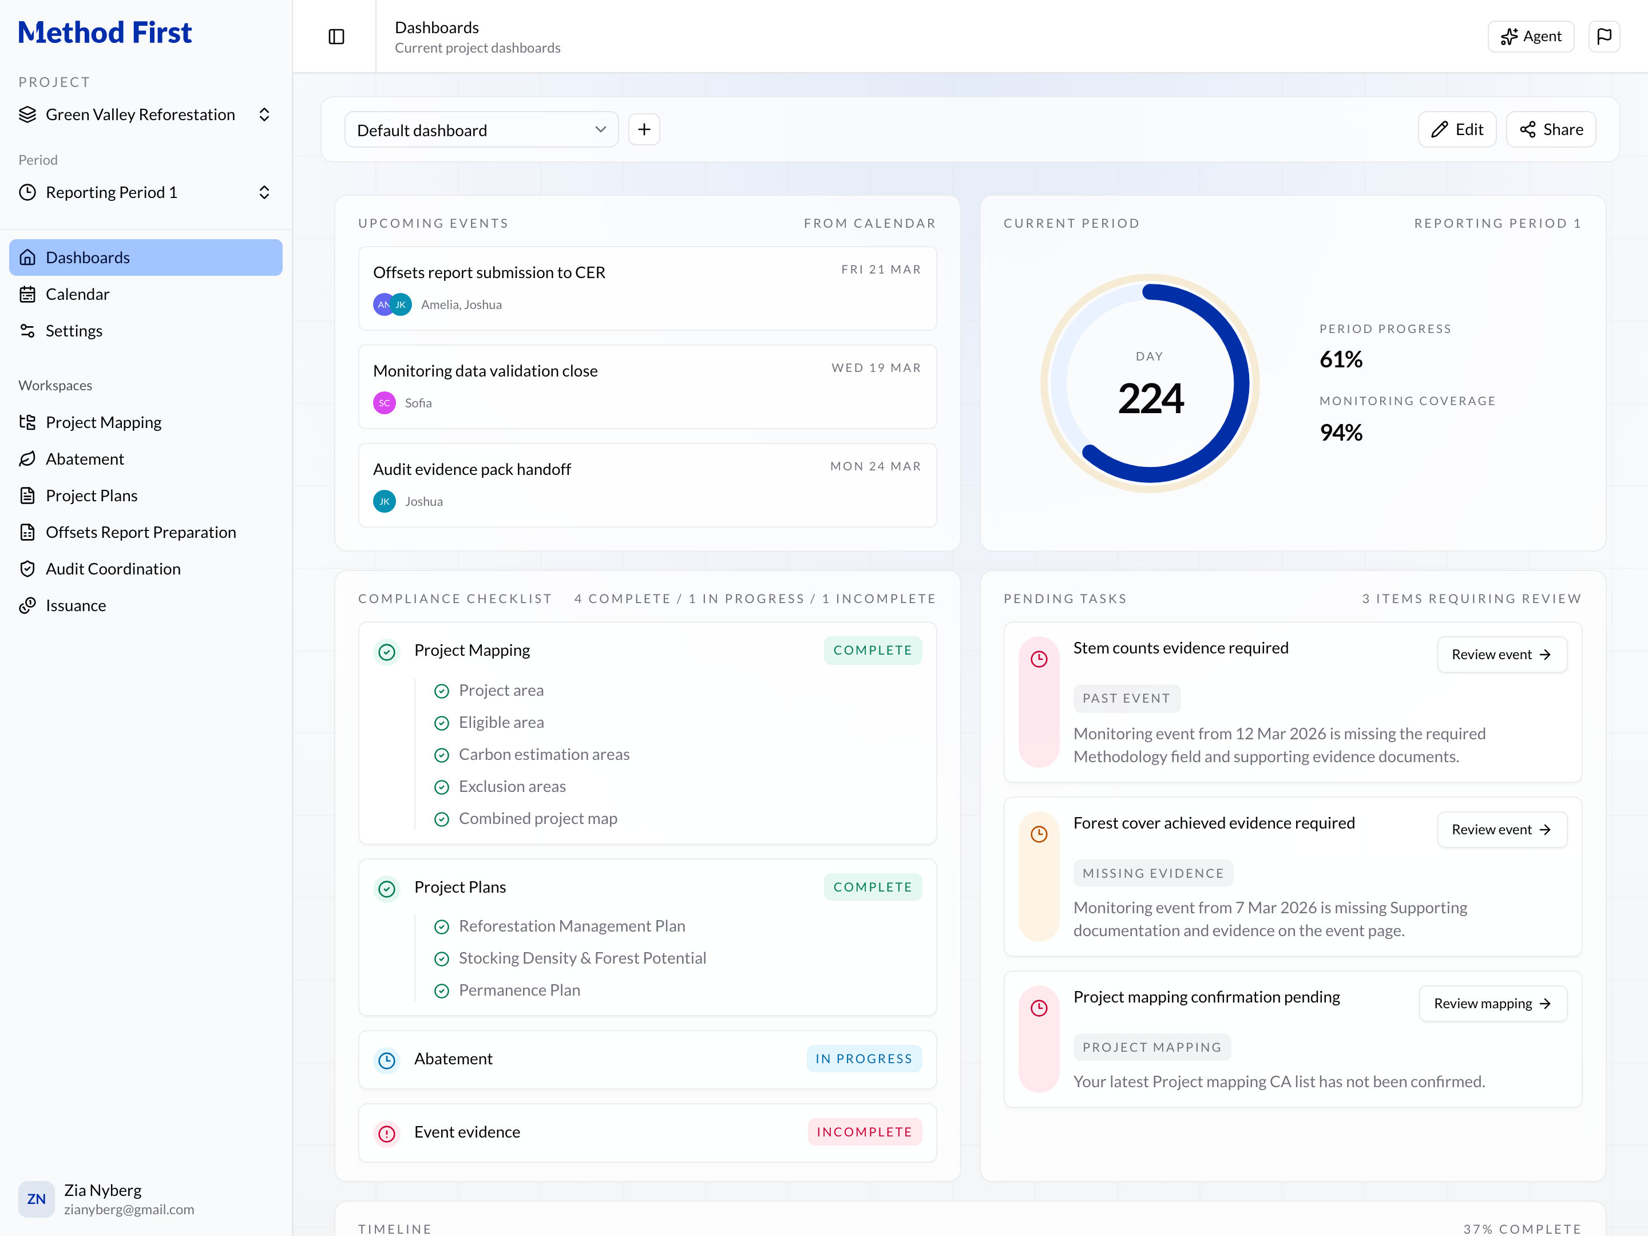Click the clock status icon for Abatement
Image resolution: width=1648 pixels, height=1236 pixels.
click(x=387, y=1060)
